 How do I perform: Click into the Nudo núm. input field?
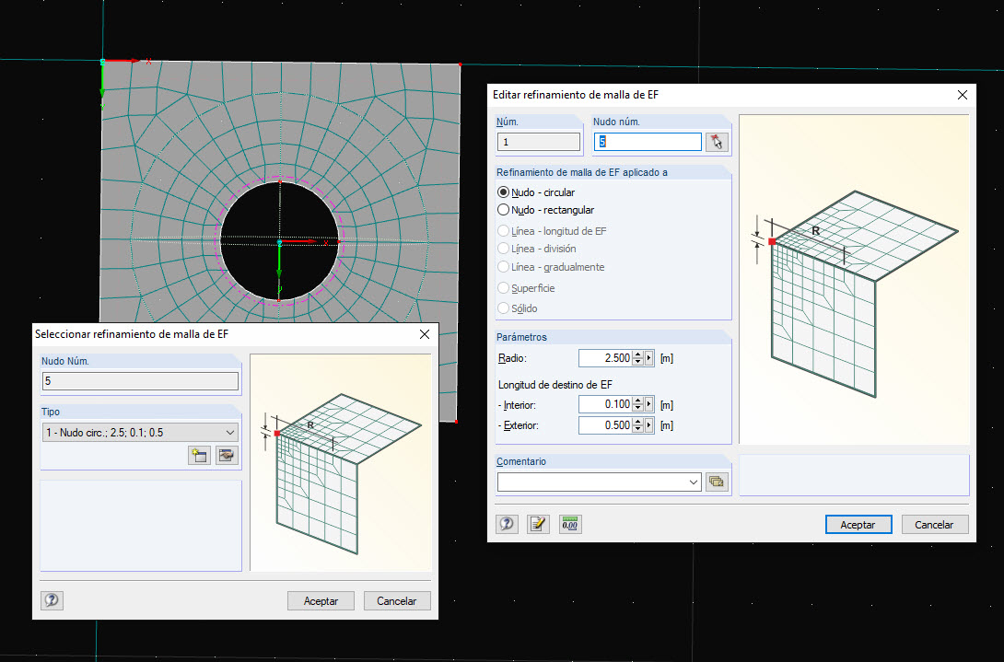pos(648,142)
